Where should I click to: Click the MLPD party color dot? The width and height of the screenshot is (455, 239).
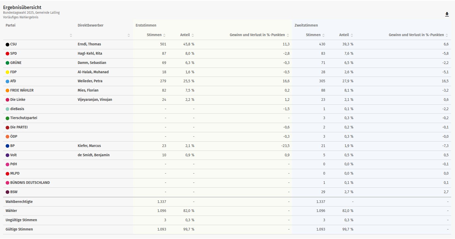[7, 174]
